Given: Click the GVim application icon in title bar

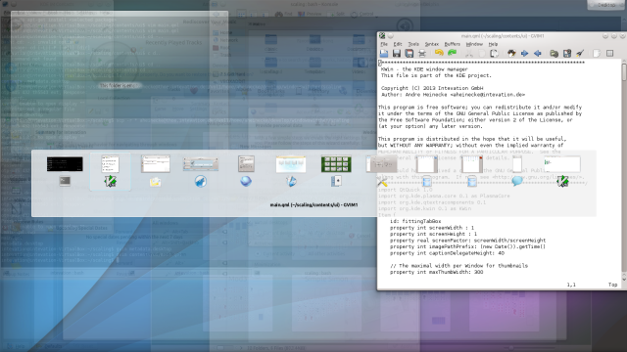Looking at the screenshot, I should (x=382, y=36).
